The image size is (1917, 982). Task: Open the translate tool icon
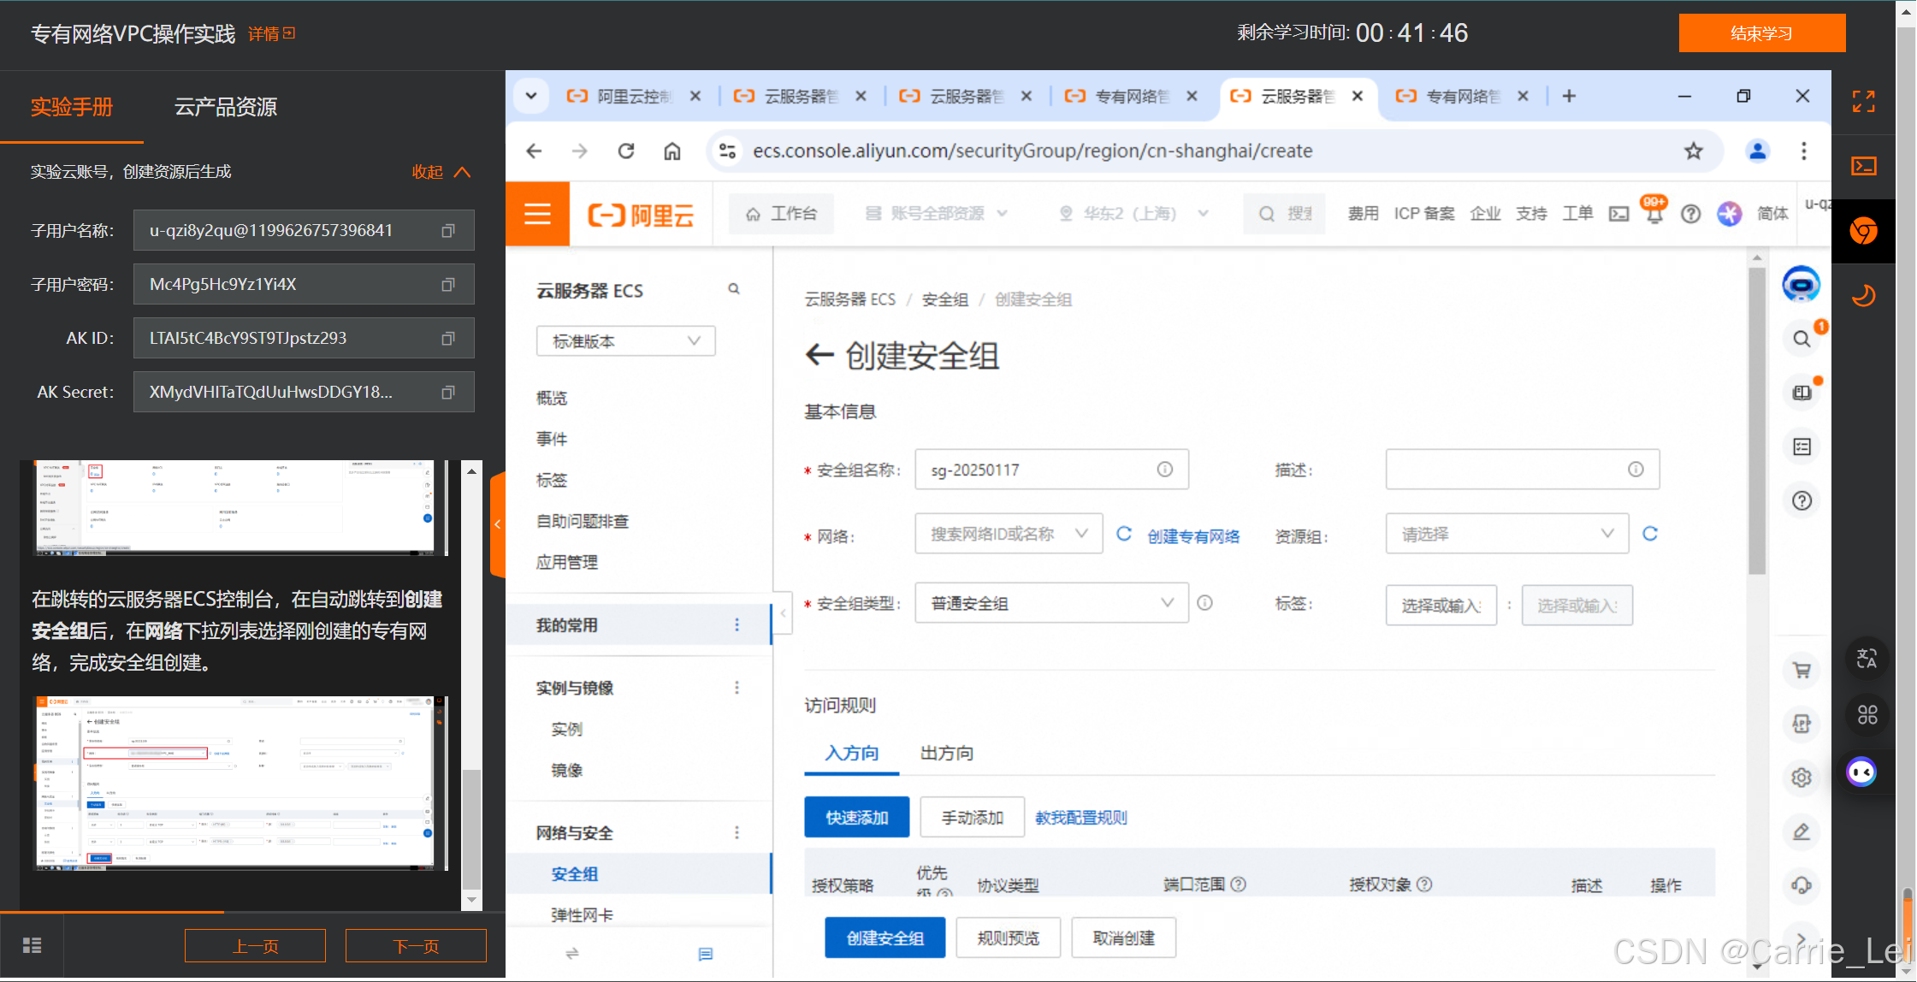pyautogui.click(x=1866, y=660)
